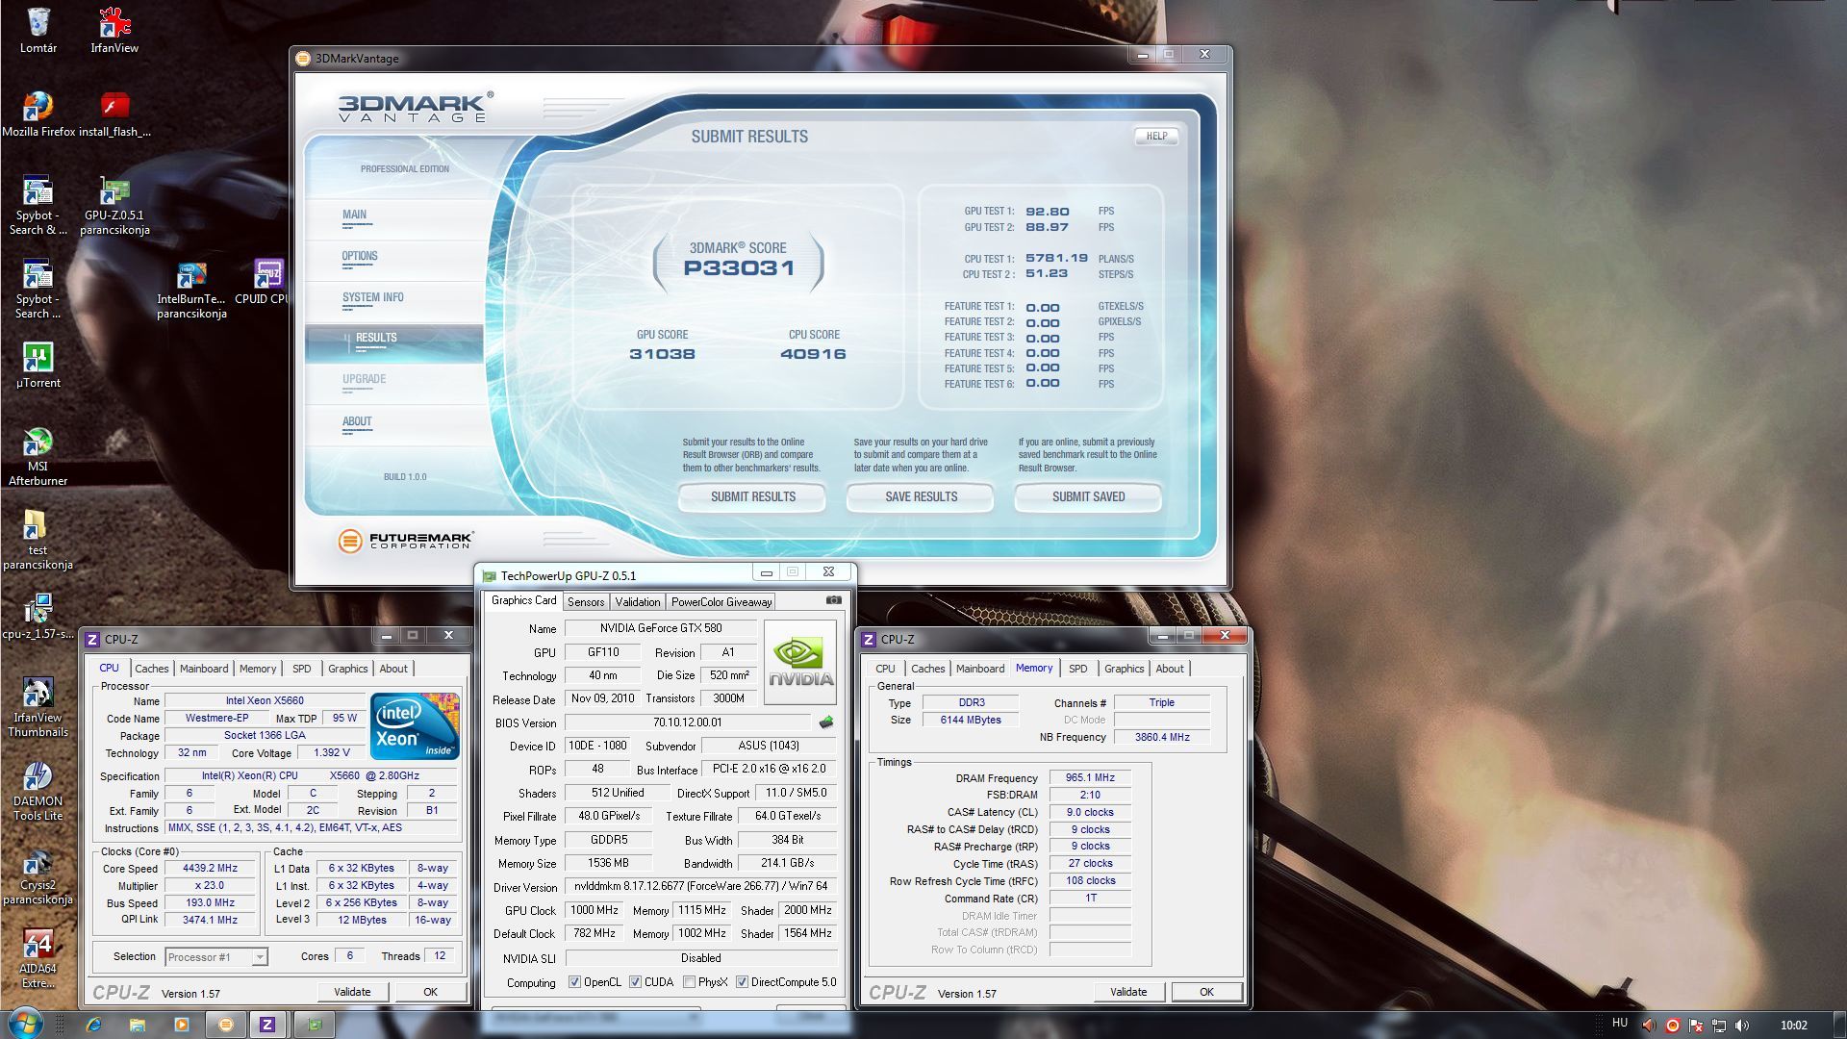Open Windows Media Player taskbar icon
Viewport: 1847px width, 1039px height.
tap(181, 1025)
